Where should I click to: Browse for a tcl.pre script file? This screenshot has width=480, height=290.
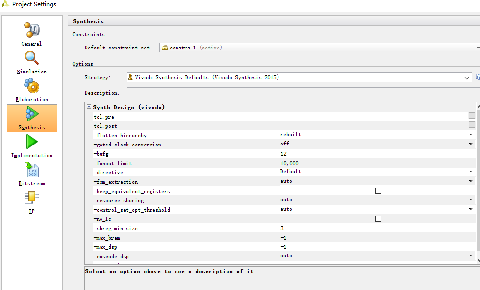click(472, 116)
